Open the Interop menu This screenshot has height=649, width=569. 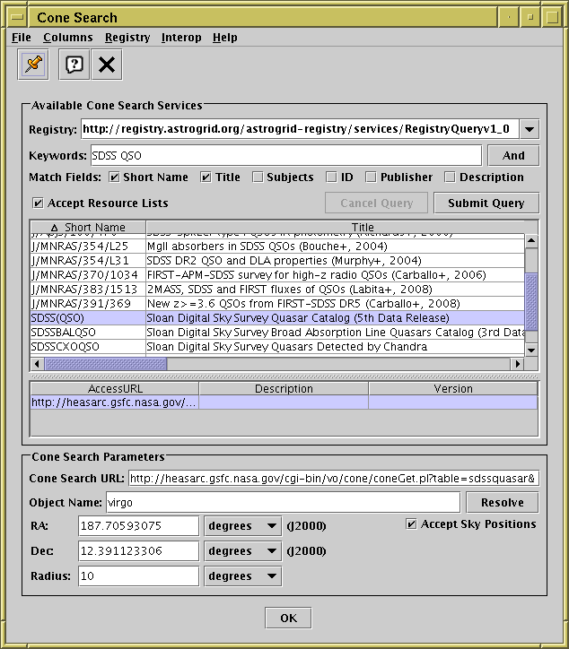(181, 38)
